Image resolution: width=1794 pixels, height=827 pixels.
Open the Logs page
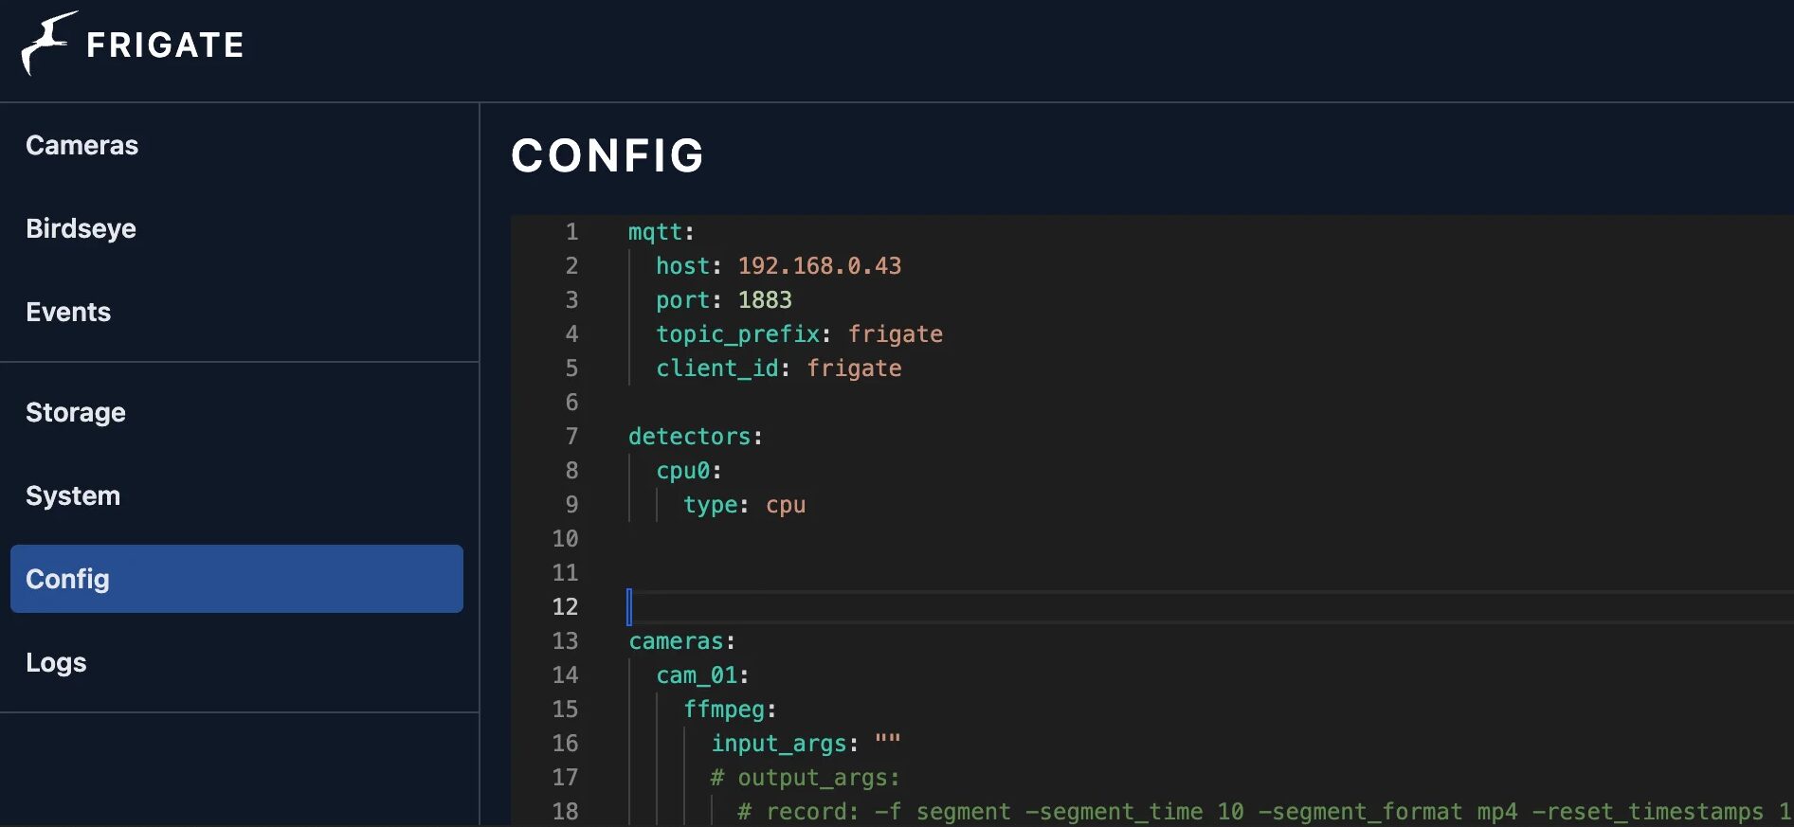tap(56, 662)
